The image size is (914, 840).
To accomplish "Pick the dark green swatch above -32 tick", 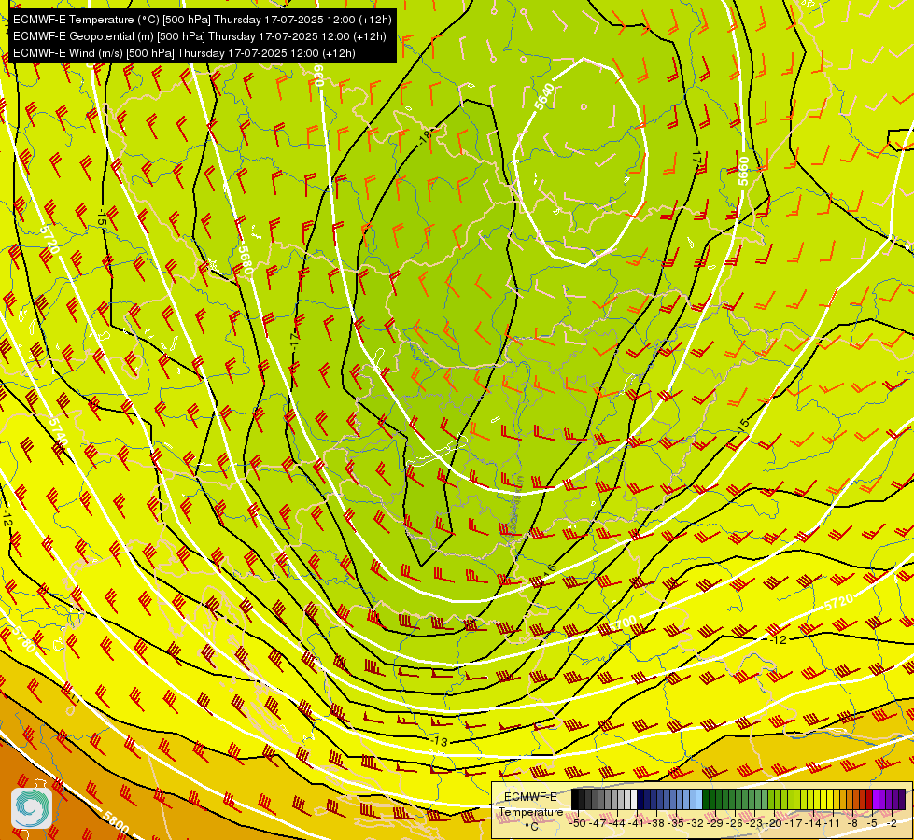I will pyautogui.click(x=706, y=799).
